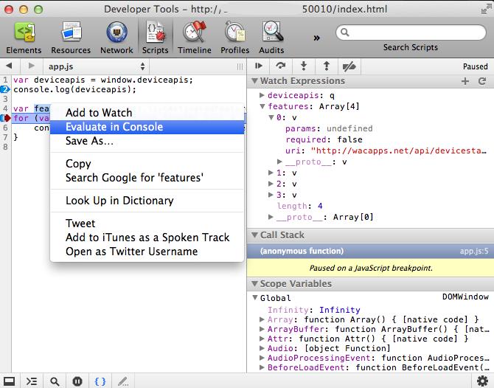Toggle pause on exceptions
The height and width of the screenshot is (388, 494).
(77, 381)
